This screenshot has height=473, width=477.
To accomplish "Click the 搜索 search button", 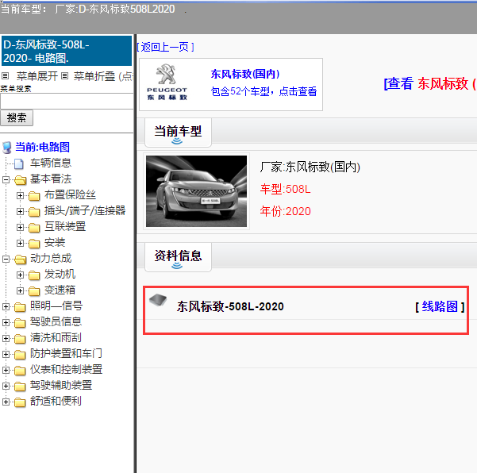I will [x=17, y=117].
